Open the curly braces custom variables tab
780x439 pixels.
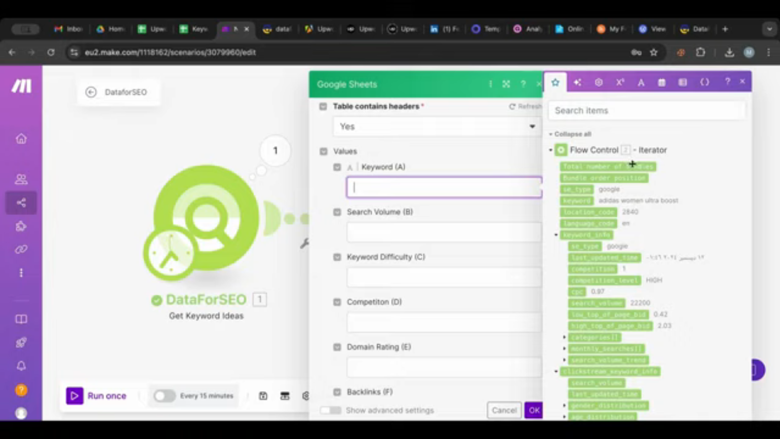(704, 82)
